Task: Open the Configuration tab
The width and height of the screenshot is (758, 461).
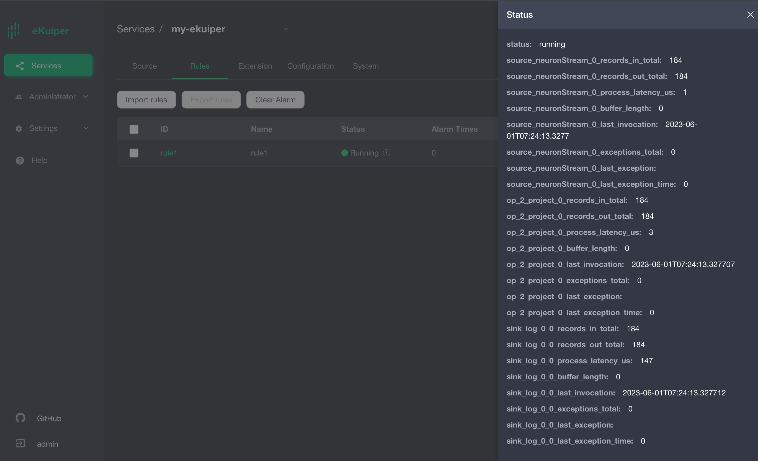Action: tap(310, 66)
